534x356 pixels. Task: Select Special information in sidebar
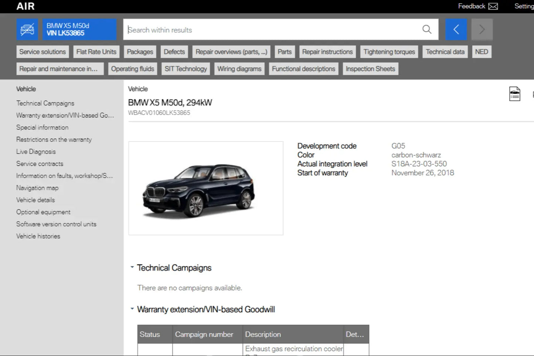click(x=42, y=128)
